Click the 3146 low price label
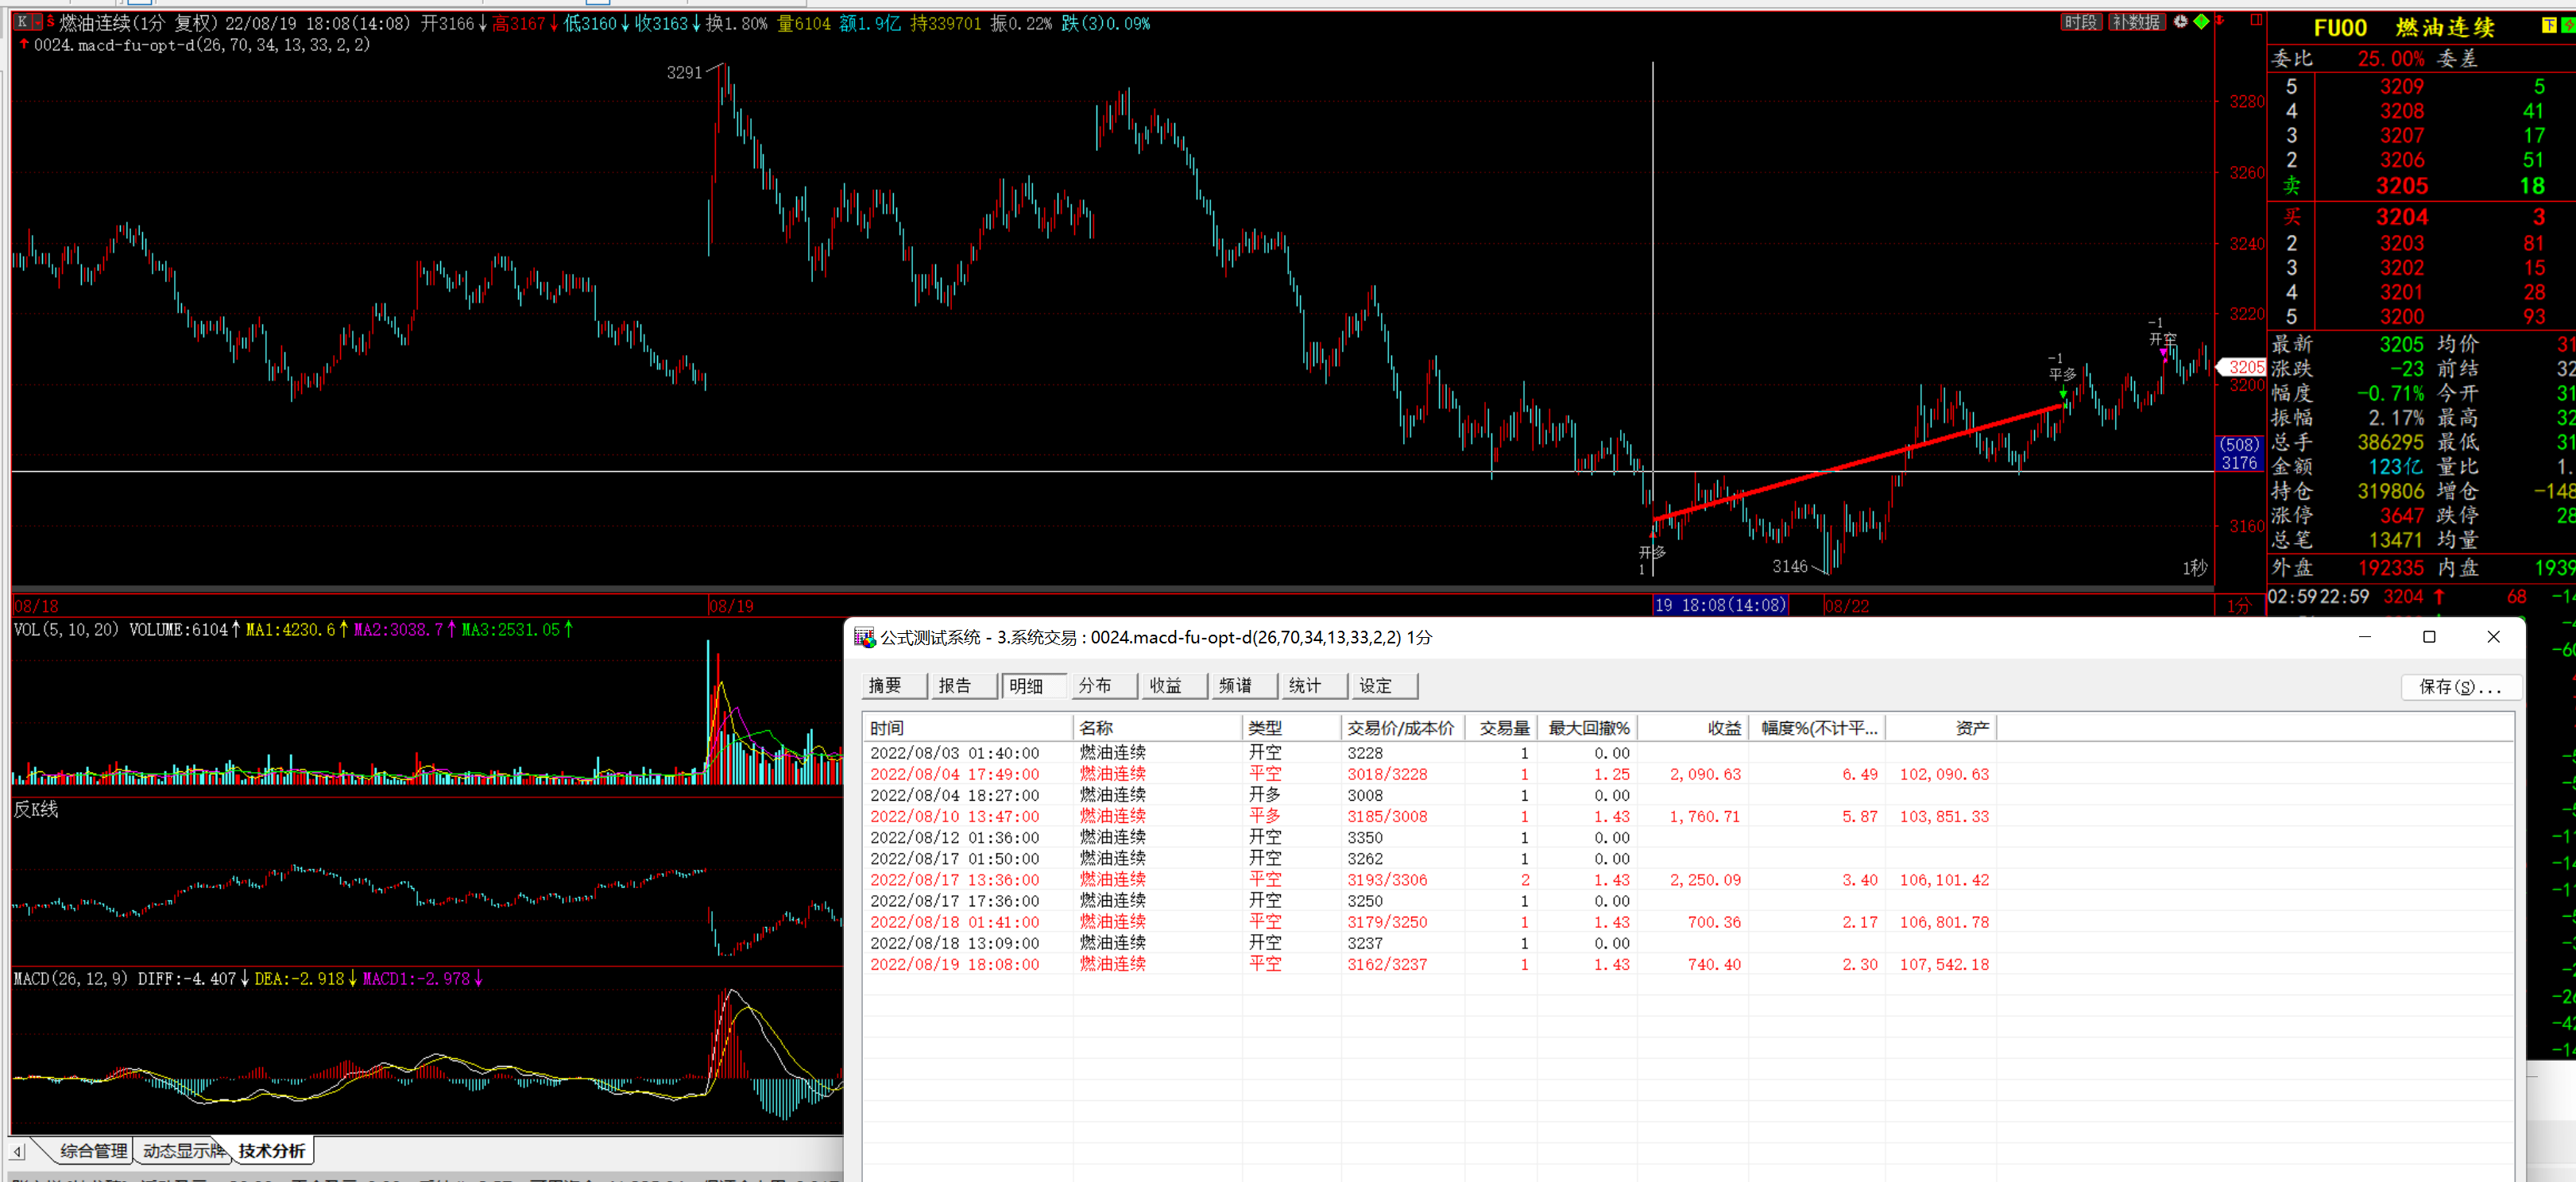Image resolution: width=2576 pixels, height=1182 pixels. pyautogui.click(x=1790, y=566)
